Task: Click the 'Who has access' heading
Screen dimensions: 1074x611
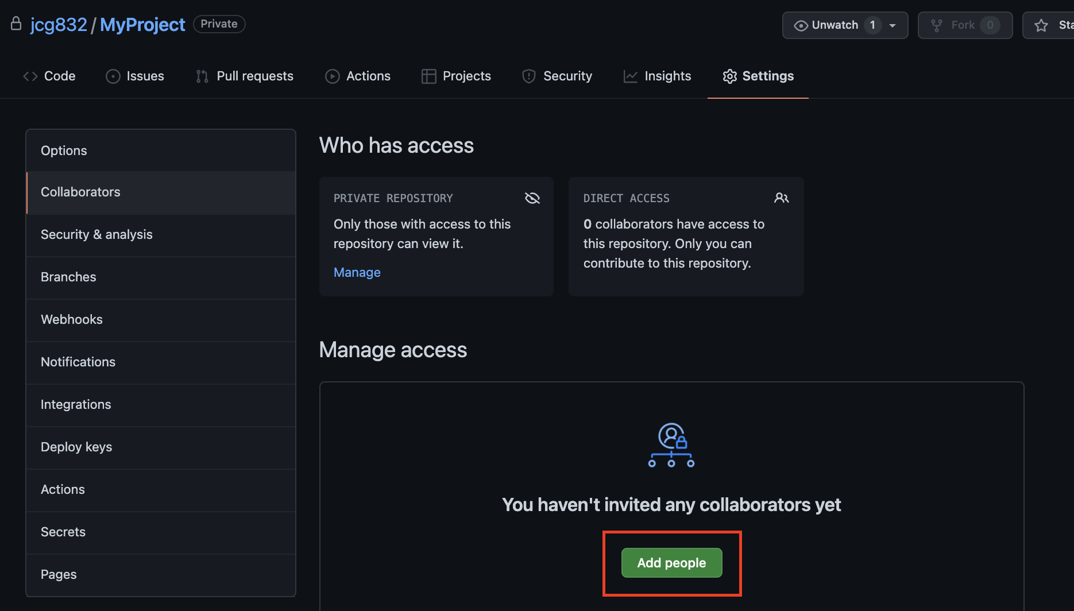Action: [396, 145]
